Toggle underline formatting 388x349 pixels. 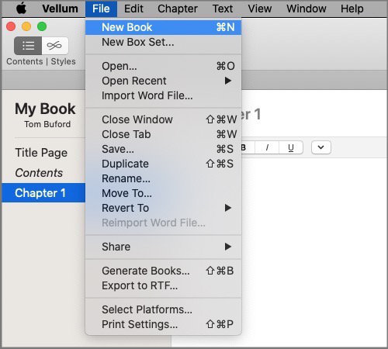coord(291,147)
